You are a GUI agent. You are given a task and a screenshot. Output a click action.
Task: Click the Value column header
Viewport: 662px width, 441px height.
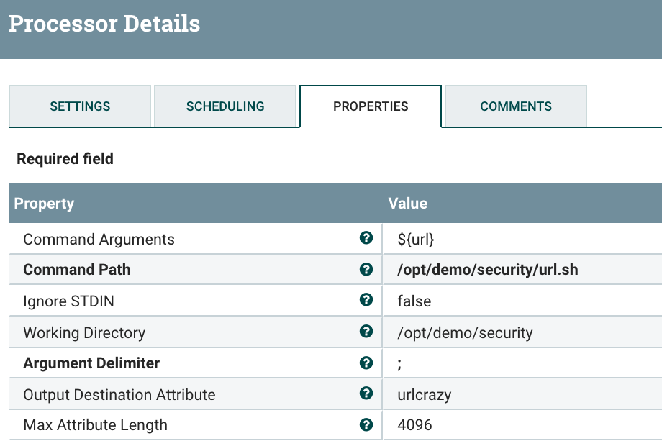click(x=408, y=204)
